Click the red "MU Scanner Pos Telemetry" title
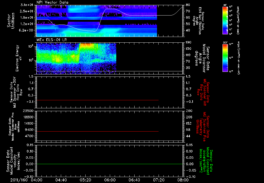 (203, 127)
